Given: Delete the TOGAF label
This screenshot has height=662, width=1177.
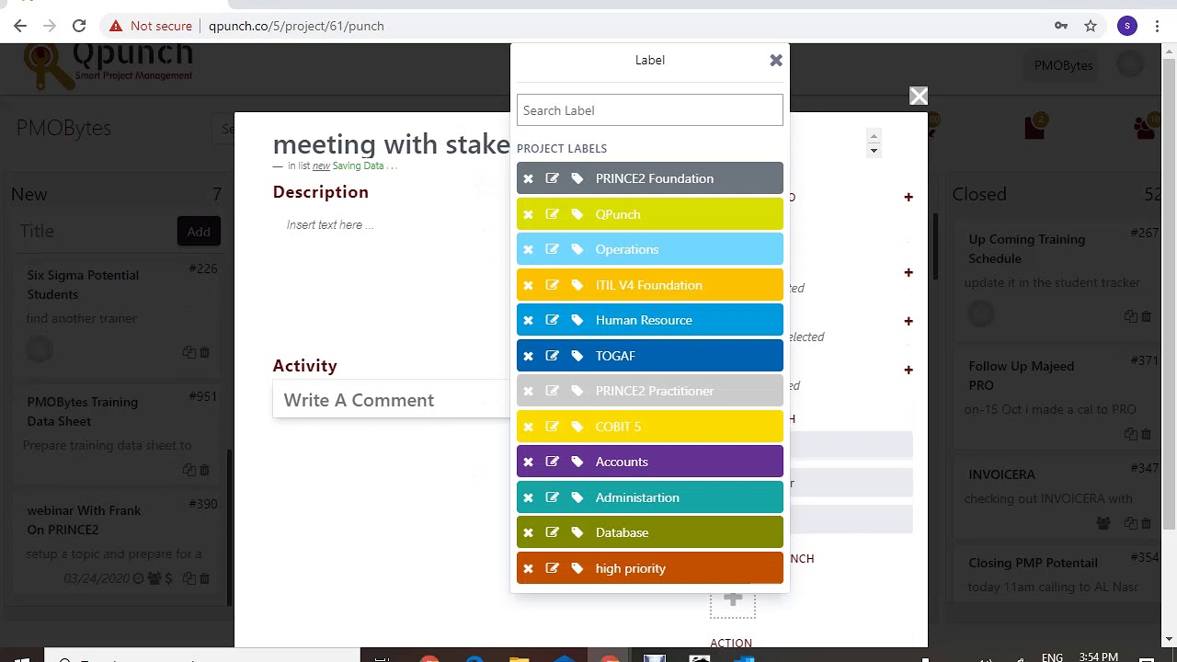Looking at the screenshot, I should coord(528,356).
